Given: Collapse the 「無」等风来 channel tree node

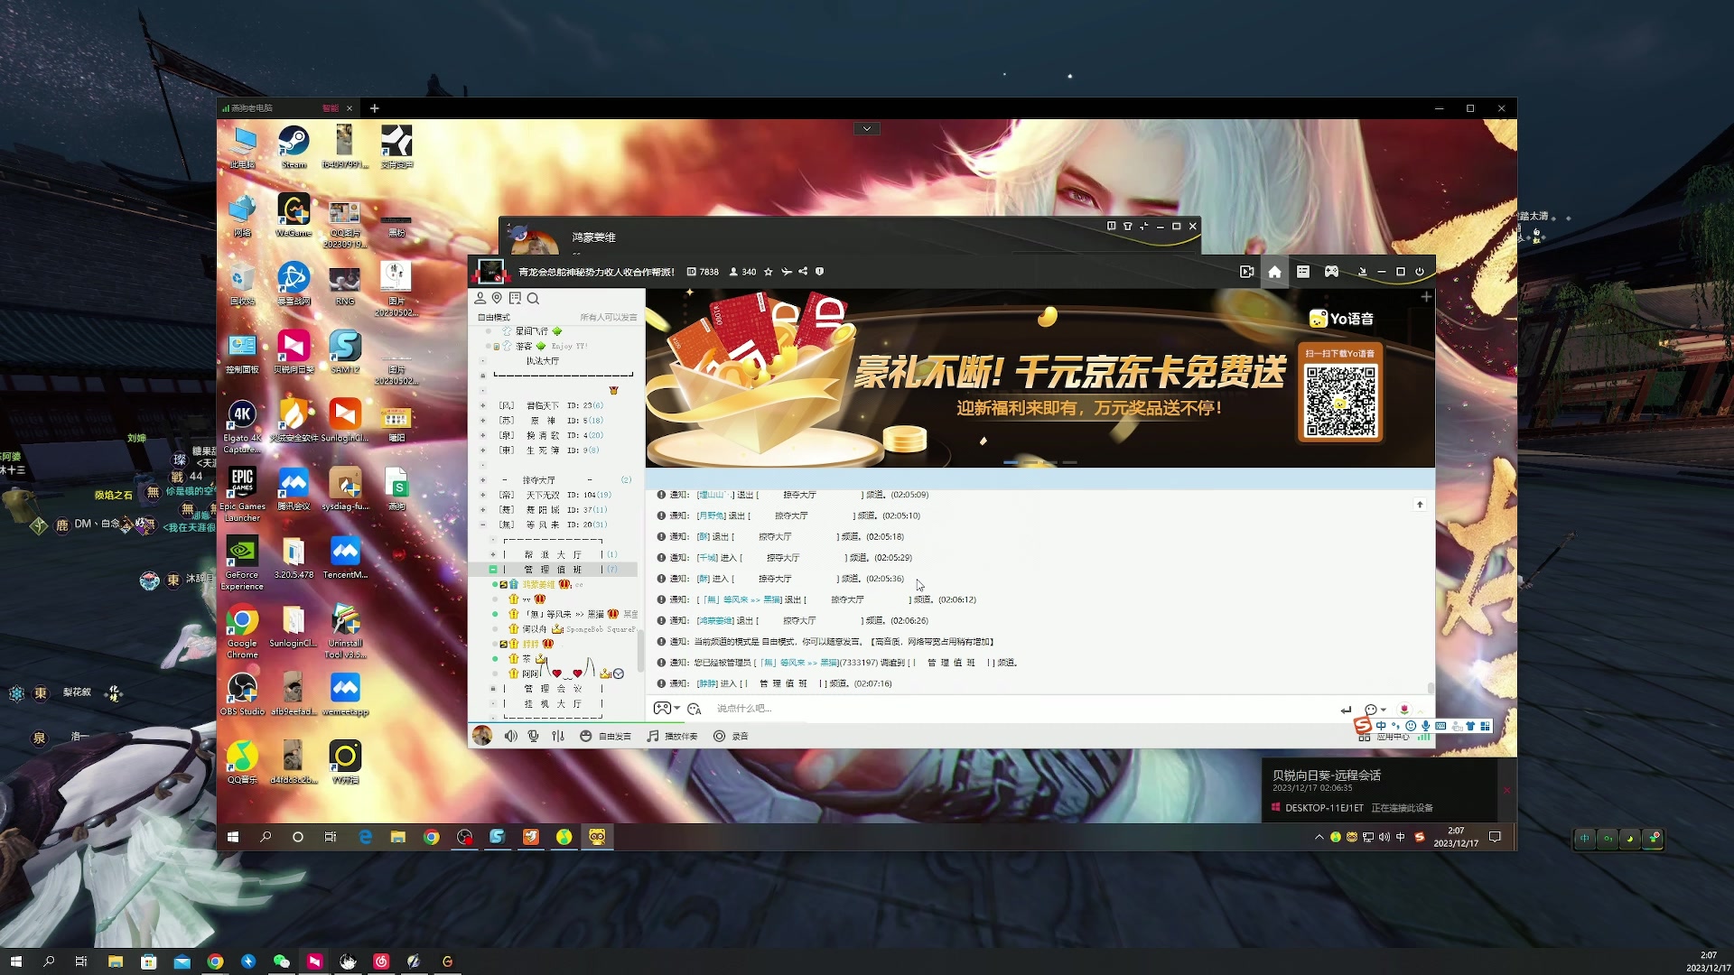Looking at the screenshot, I should pos(482,524).
